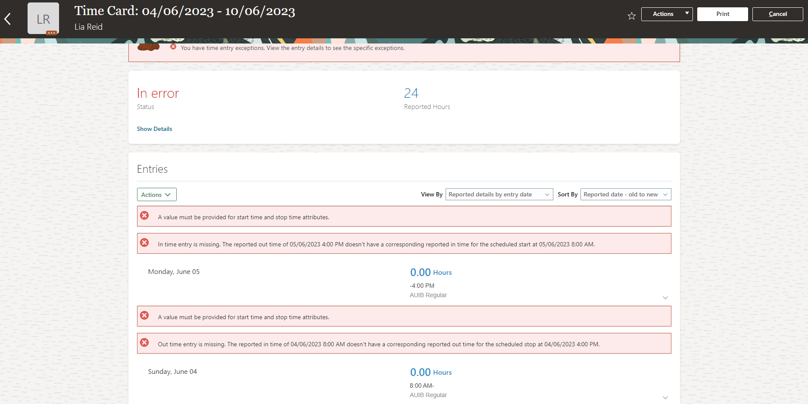Expand the Sunday, June 04 entry details
This screenshot has height=404, width=808.
(665, 398)
